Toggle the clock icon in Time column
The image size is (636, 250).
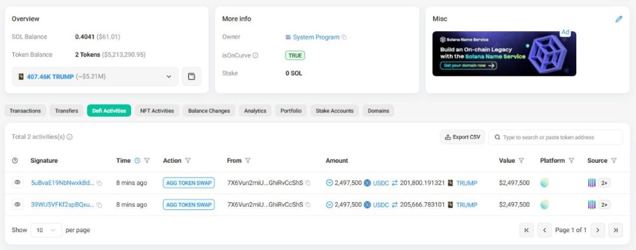[x=137, y=161]
